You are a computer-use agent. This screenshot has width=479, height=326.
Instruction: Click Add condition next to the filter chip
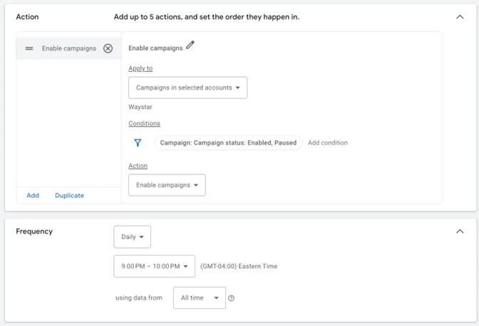click(x=328, y=143)
